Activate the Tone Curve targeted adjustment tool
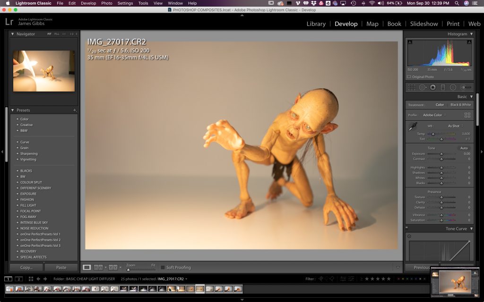This screenshot has width=484, height=302. coord(409,236)
